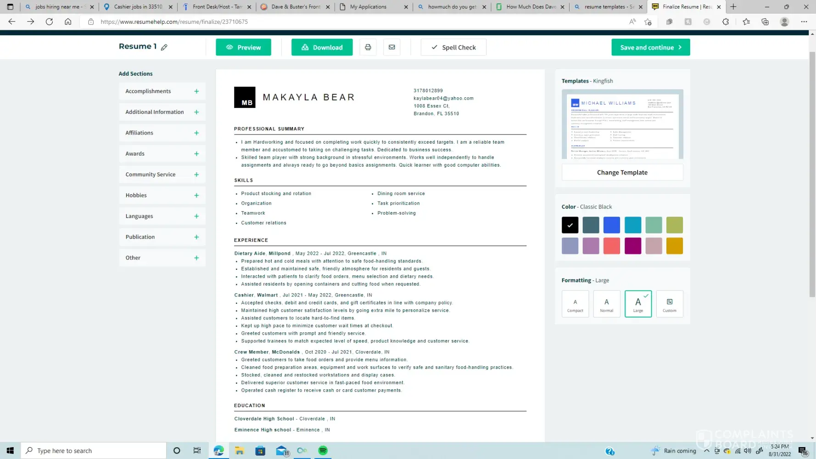Open browser settings and more menu
The height and width of the screenshot is (459, 816).
click(x=804, y=22)
